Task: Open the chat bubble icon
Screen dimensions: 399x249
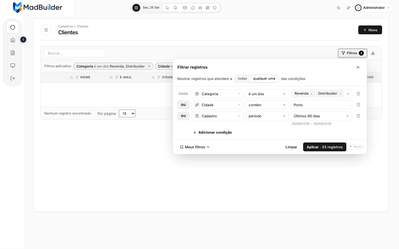Action: (193, 8)
